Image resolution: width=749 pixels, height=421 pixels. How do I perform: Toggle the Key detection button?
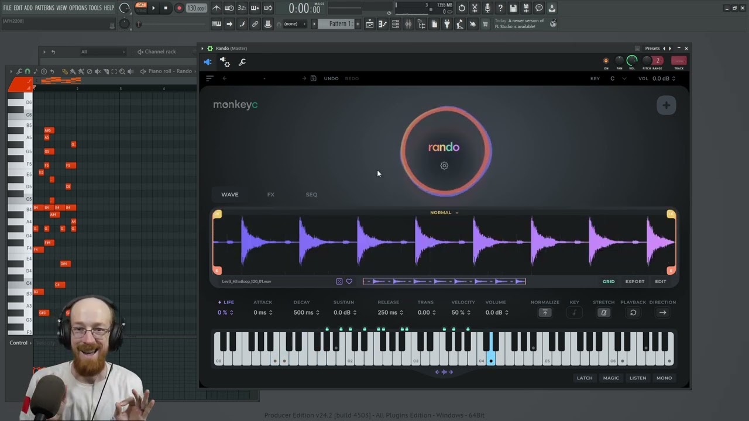(574, 312)
